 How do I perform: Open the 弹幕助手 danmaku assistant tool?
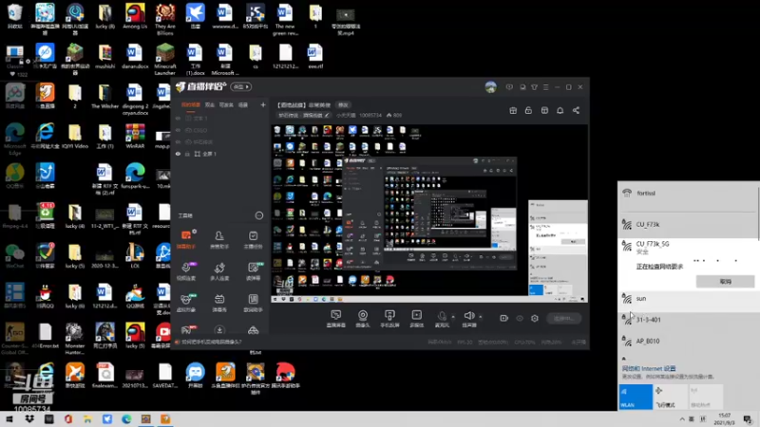(x=186, y=240)
